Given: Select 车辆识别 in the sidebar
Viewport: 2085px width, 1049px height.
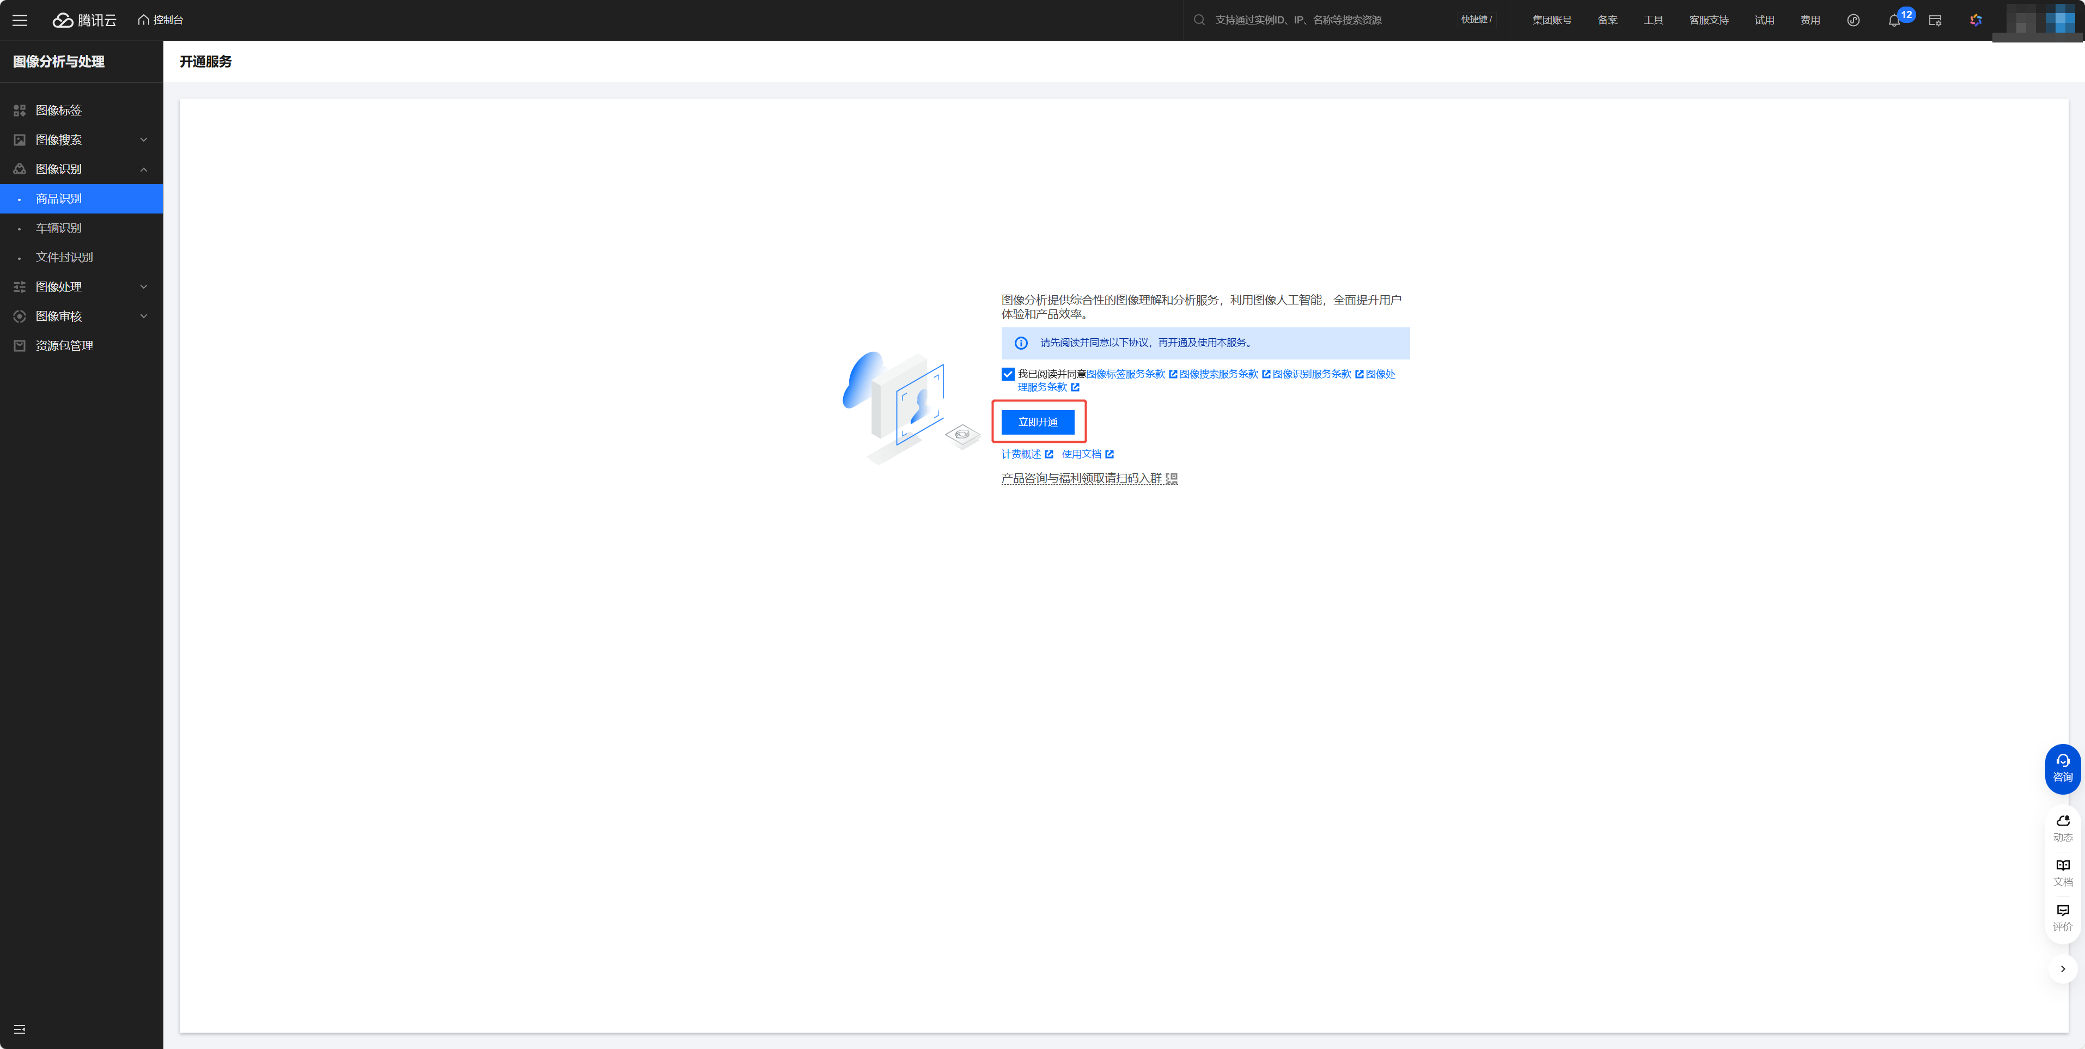Looking at the screenshot, I should click(x=58, y=228).
